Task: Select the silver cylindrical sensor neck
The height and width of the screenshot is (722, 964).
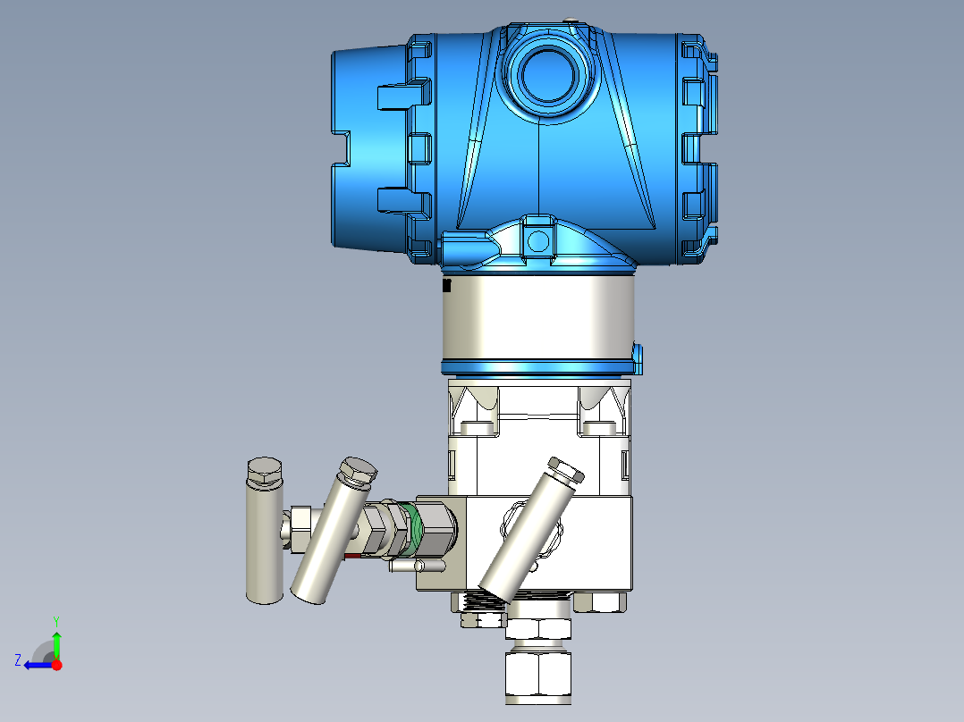Action: [x=538, y=317]
